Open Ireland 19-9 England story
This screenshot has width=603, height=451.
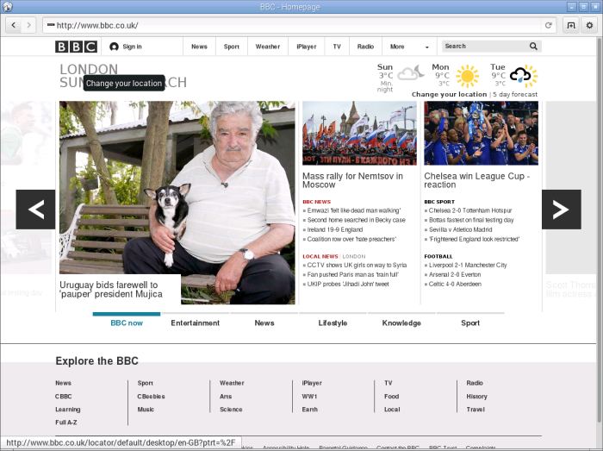[335, 229]
